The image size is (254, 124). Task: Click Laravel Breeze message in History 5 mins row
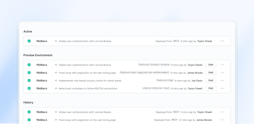(85, 112)
